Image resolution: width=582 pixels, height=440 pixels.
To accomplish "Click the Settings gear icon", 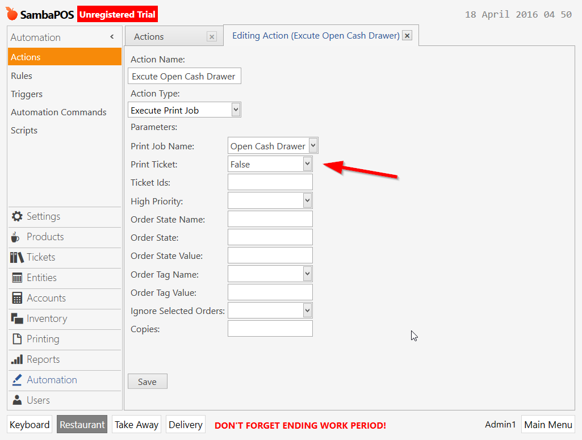I will click(17, 216).
